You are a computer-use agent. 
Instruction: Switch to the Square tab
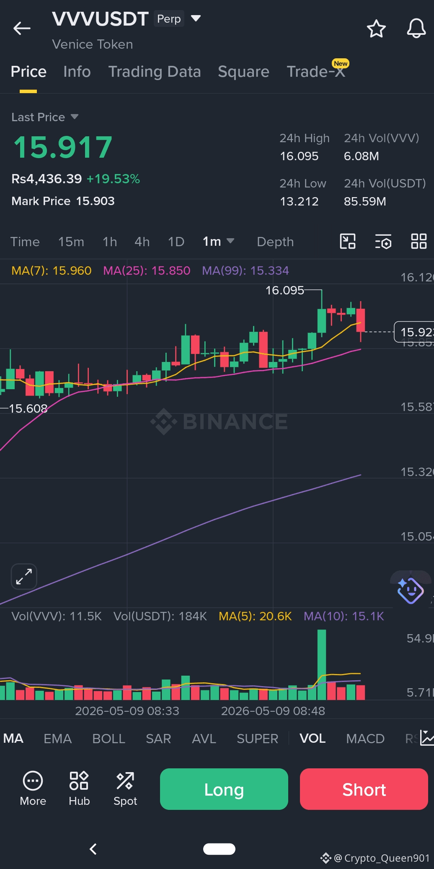pyautogui.click(x=243, y=72)
